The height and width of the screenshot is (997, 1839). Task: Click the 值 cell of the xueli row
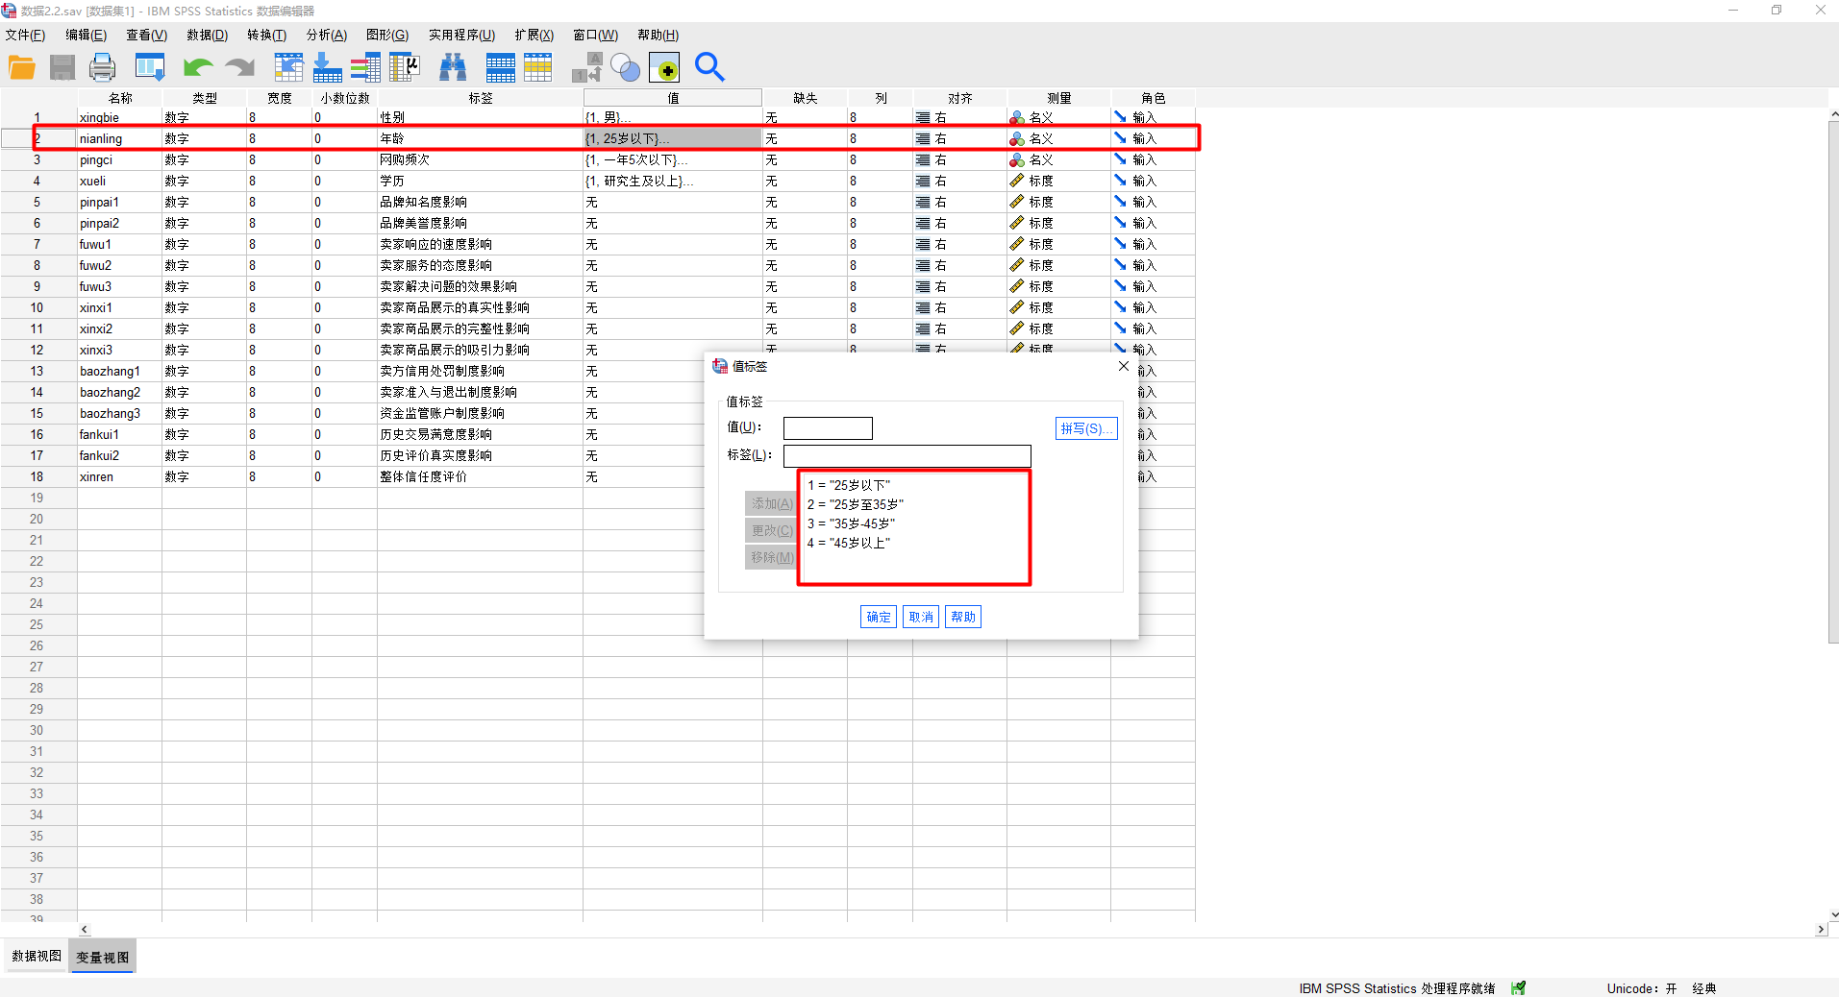[672, 181]
